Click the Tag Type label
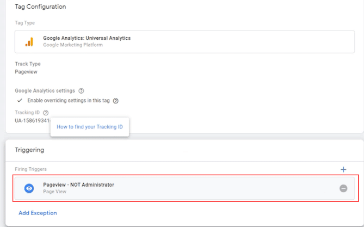364x227 pixels. pyautogui.click(x=25, y=23)
